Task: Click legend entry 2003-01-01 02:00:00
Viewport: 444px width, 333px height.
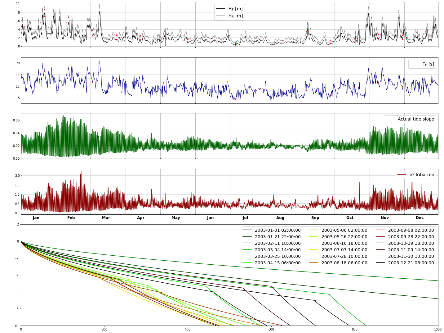Action: 277,230
